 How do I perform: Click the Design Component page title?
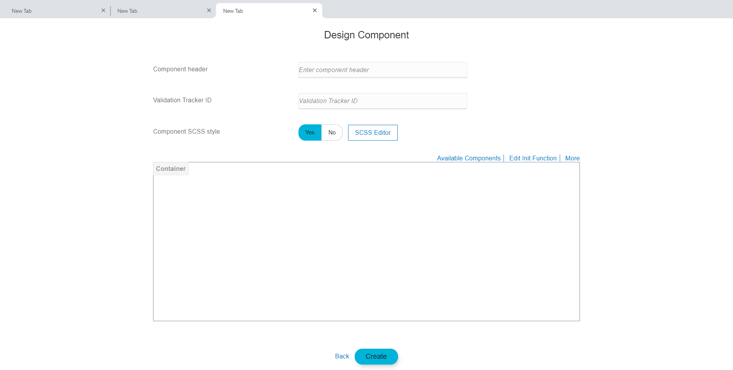point(366,35)
